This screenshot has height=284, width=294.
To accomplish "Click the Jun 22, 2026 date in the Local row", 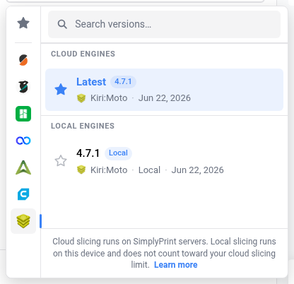I will coord(198,170).
